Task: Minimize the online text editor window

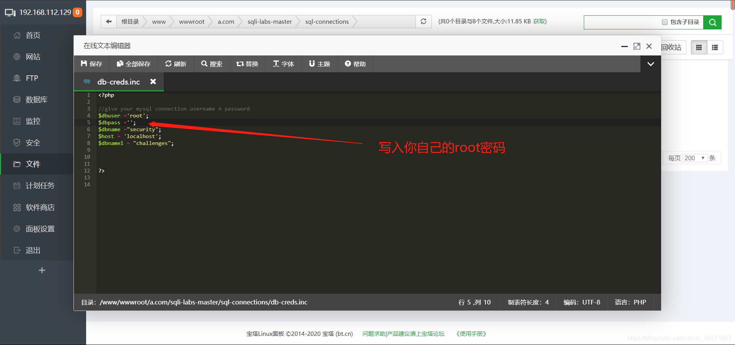Action: [x=624, y=46]
